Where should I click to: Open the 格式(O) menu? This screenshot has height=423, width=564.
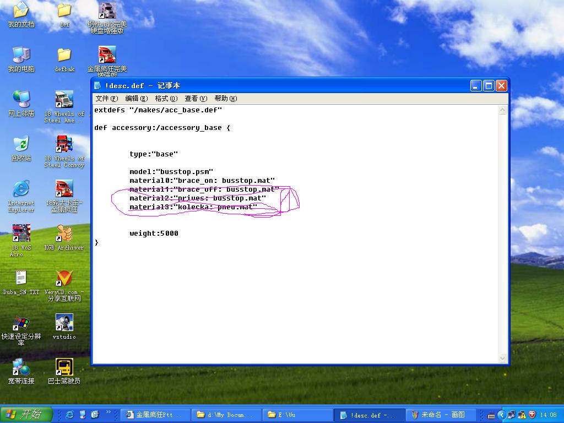pos(166,99)
